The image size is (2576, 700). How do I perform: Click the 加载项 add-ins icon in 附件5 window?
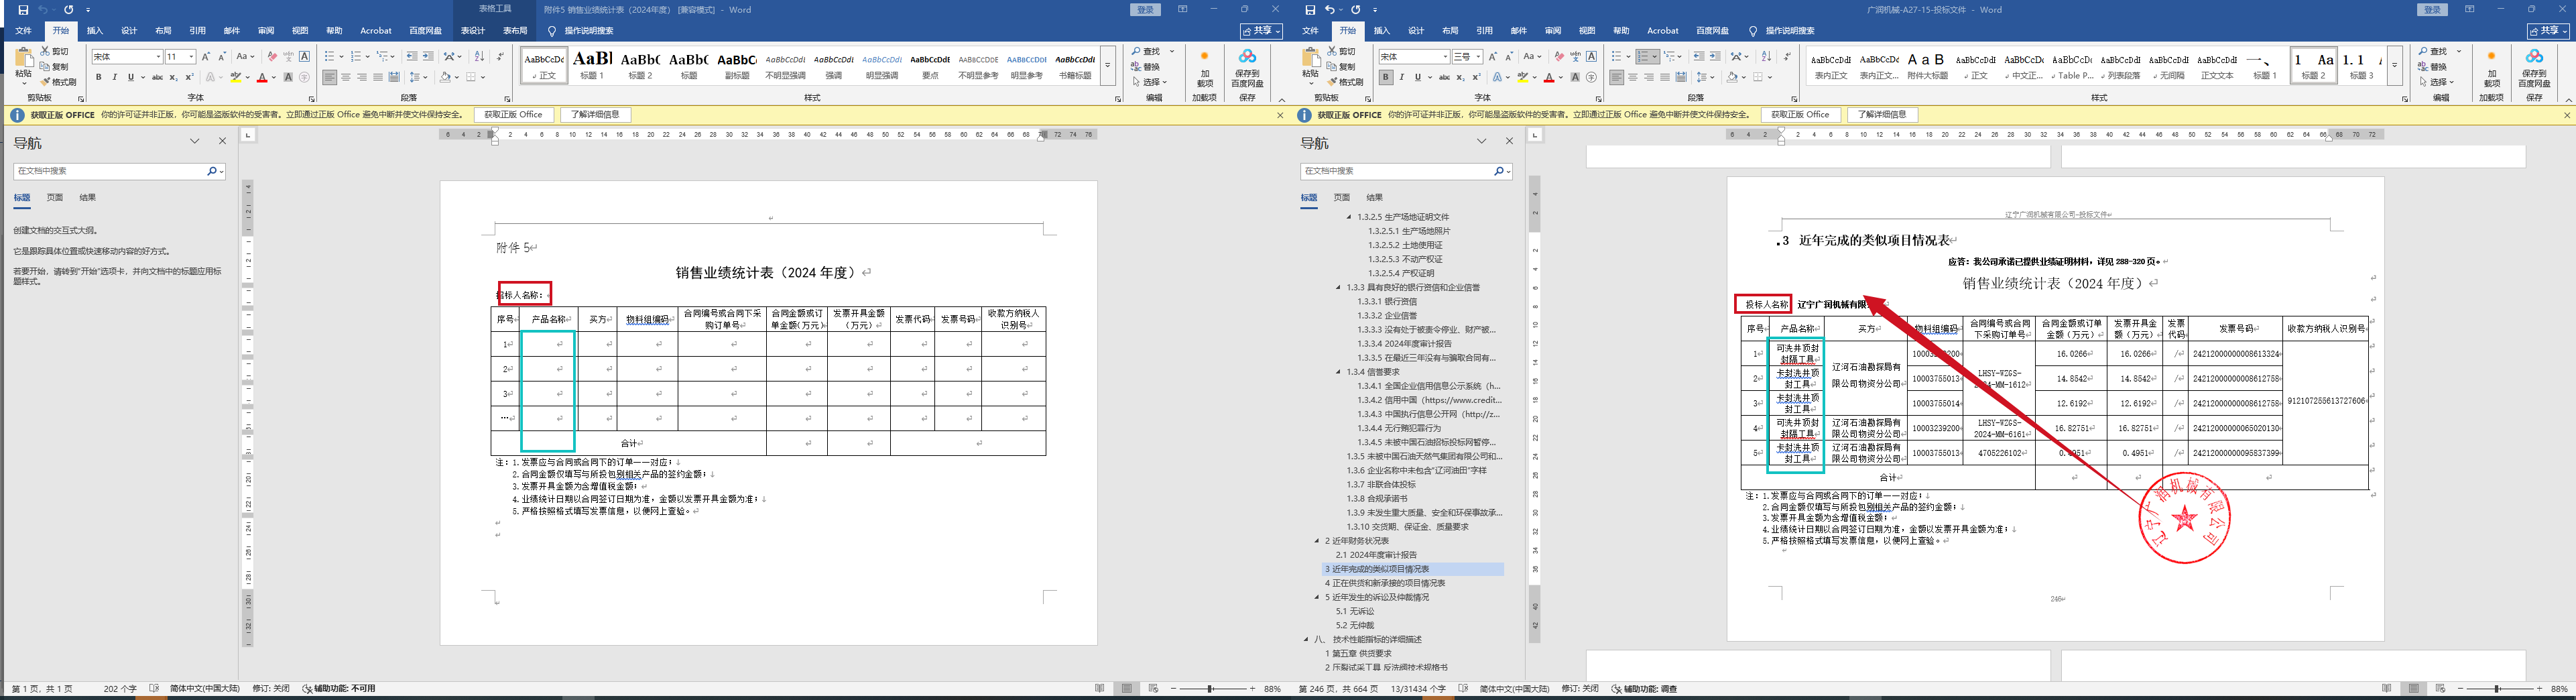1204,65
